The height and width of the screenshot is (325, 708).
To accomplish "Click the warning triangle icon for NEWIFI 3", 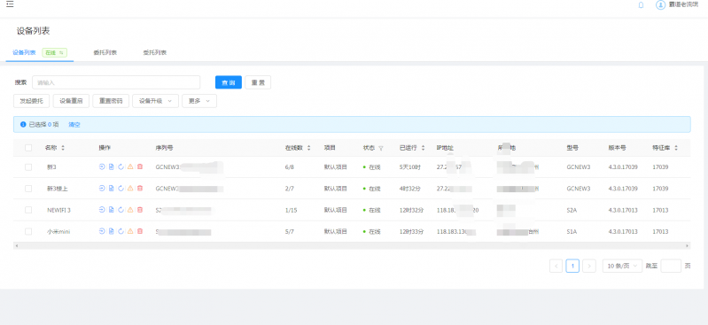I will pyautogui.click(x=130, y=210).
